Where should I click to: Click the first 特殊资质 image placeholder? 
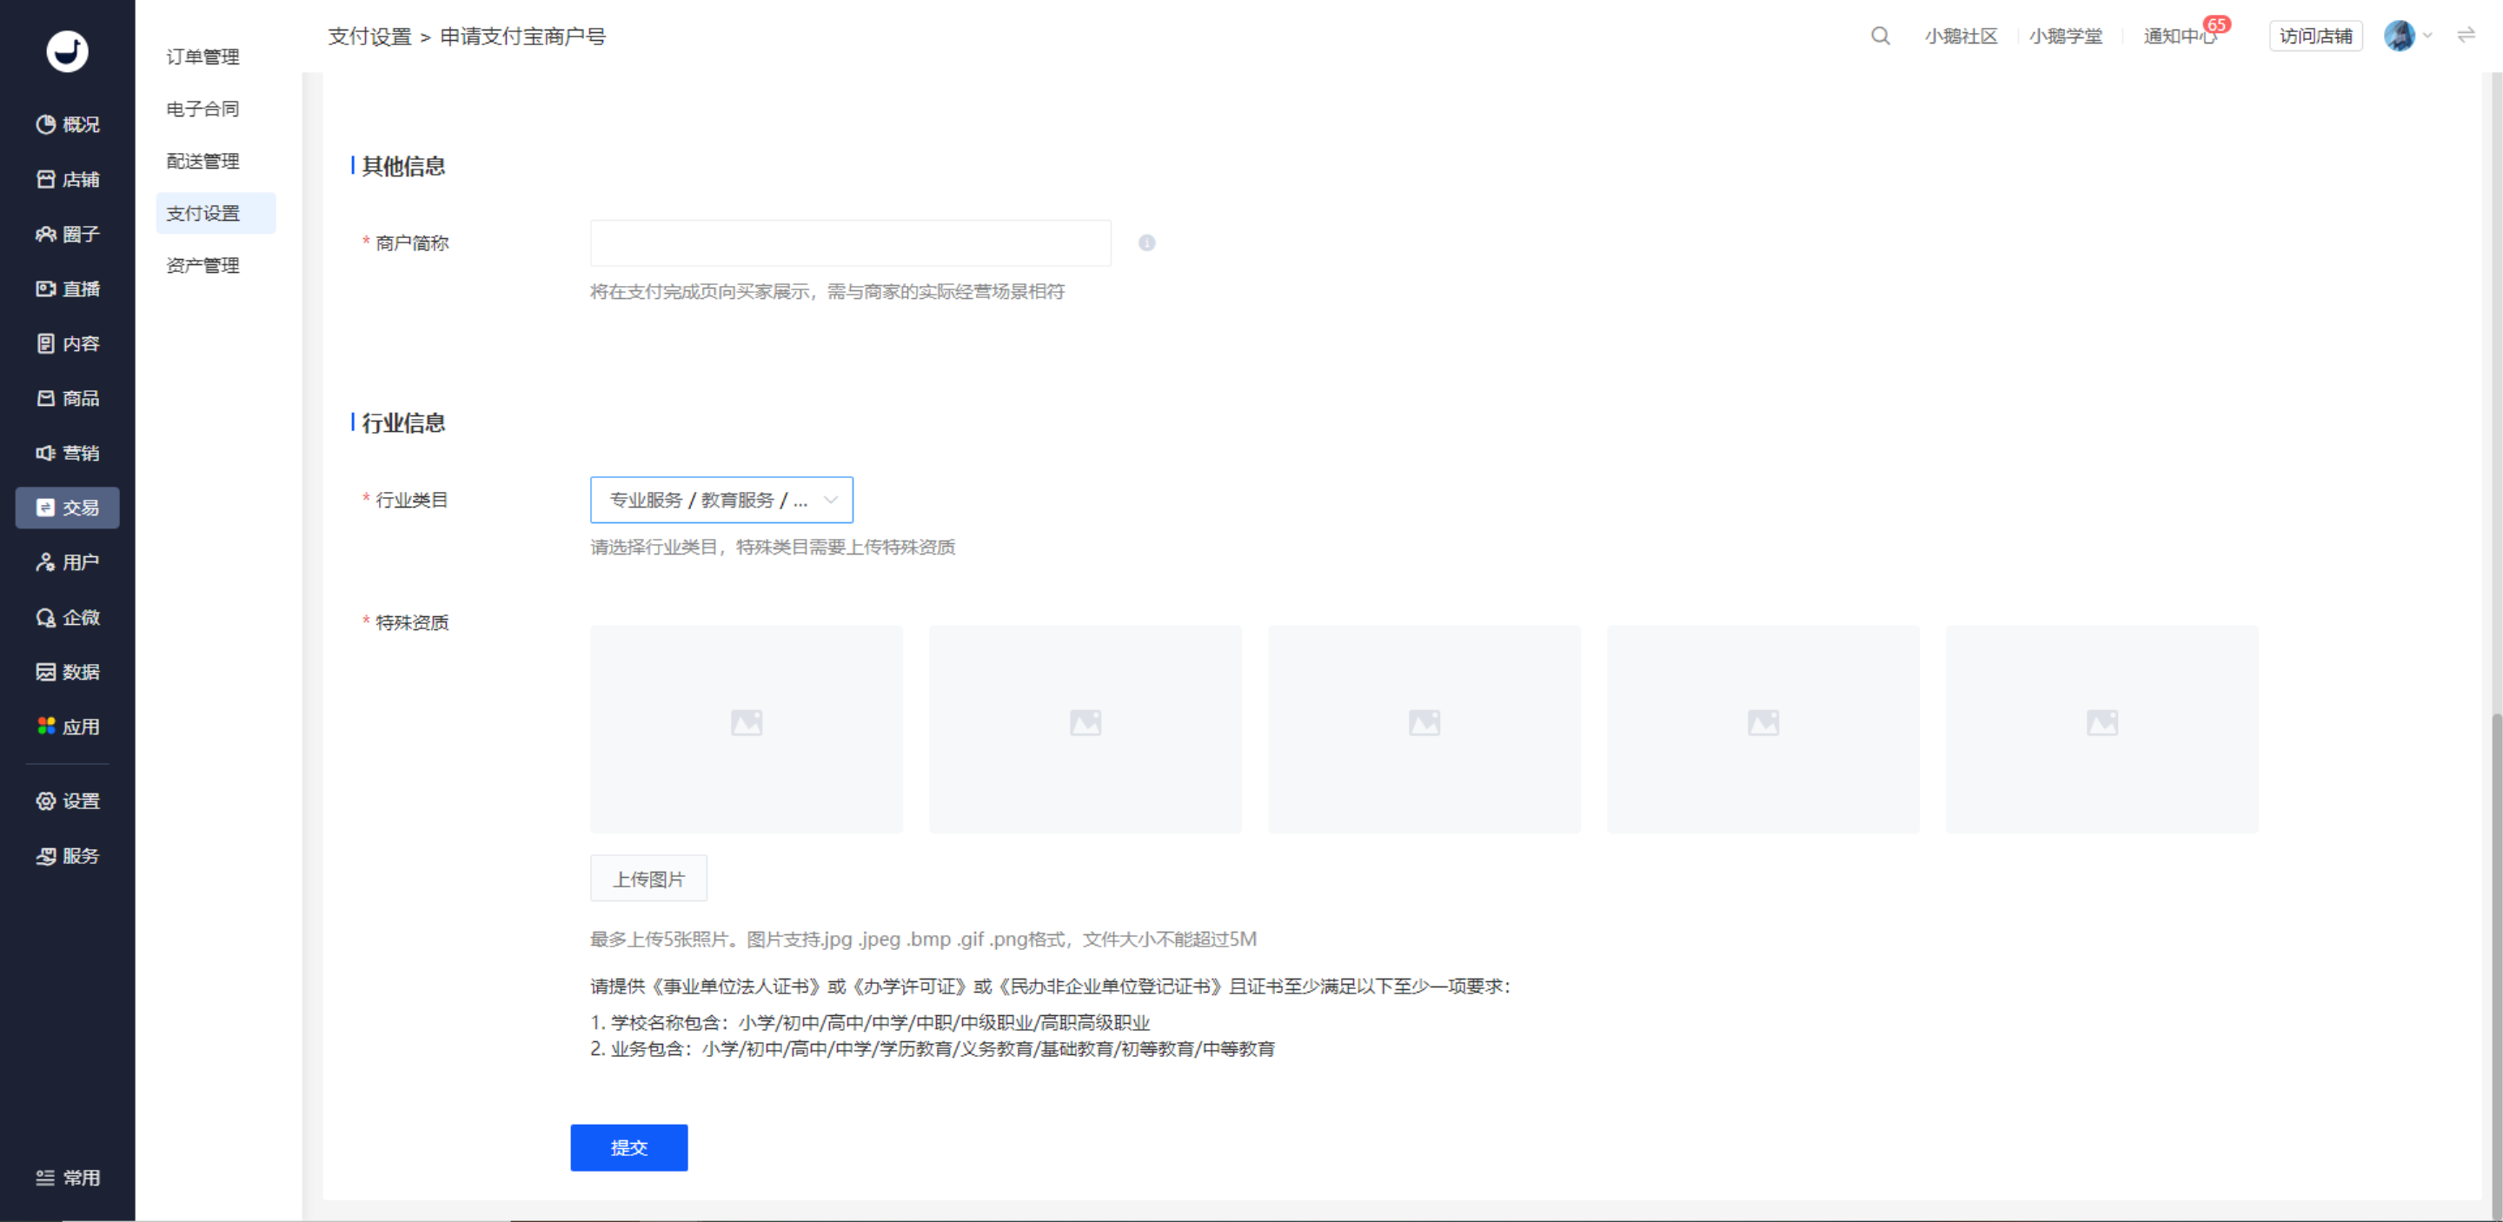click(x=747, y=728)
